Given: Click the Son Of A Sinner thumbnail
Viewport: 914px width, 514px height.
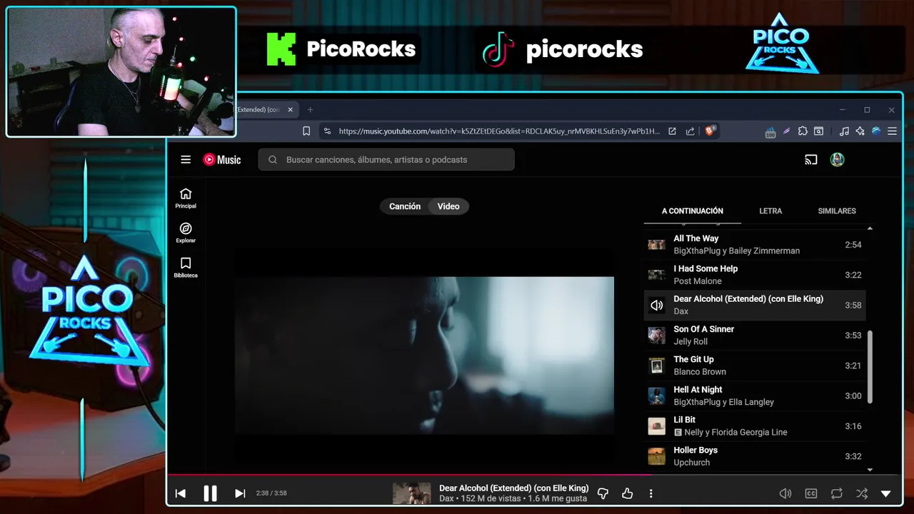Looking at the screenshot, I should click(x=656, y=336).
